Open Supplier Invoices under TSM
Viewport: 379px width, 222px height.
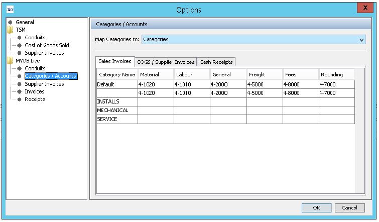click(44, 53)
